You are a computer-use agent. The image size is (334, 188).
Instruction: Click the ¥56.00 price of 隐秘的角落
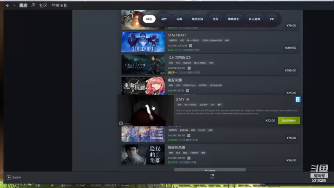tap(291, 160)
